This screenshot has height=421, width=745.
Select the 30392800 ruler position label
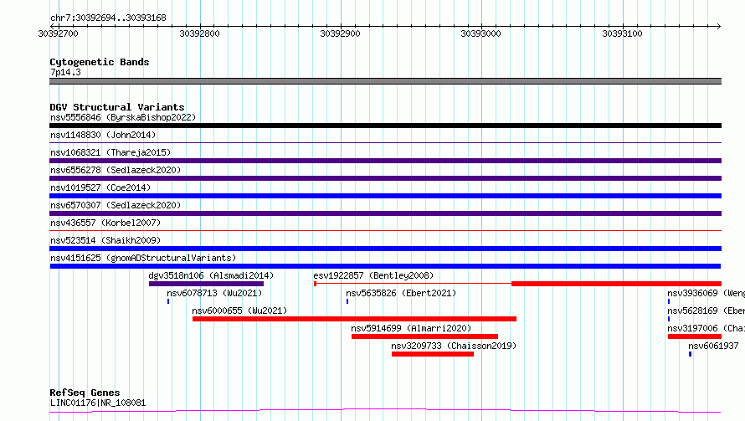tap(199, 33)
